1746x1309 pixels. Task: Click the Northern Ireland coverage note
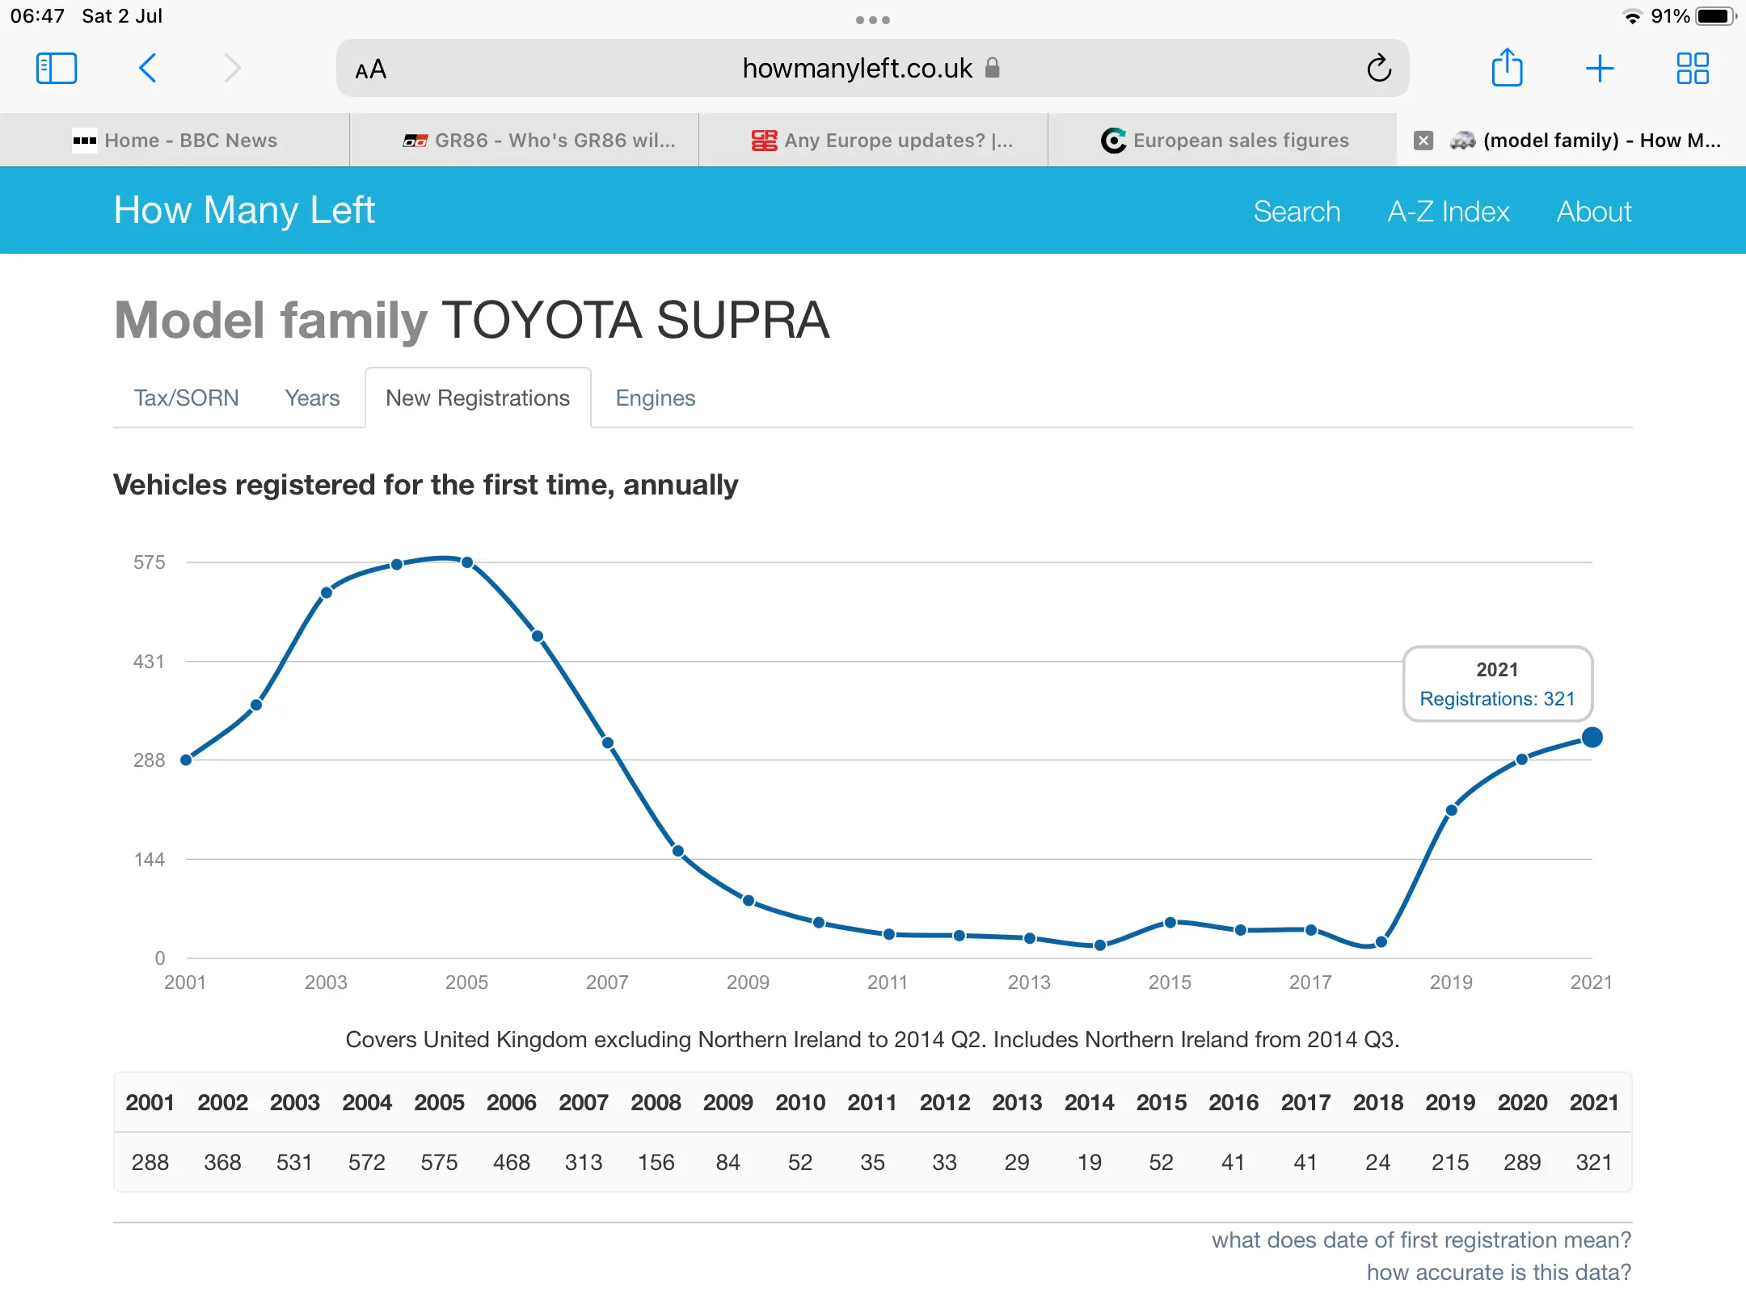(x=872, y=1040)
